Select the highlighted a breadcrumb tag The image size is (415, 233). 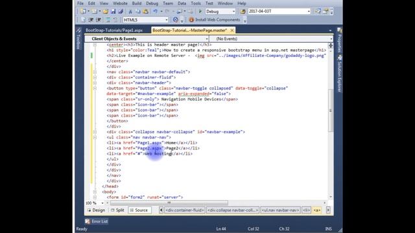coord(317,210)
